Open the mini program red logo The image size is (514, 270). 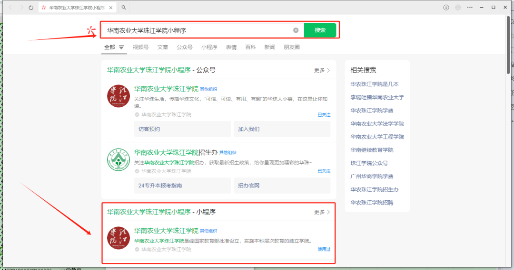[119, 238]
